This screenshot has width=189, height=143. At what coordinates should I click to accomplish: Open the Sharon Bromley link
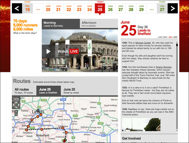[164, 67]
